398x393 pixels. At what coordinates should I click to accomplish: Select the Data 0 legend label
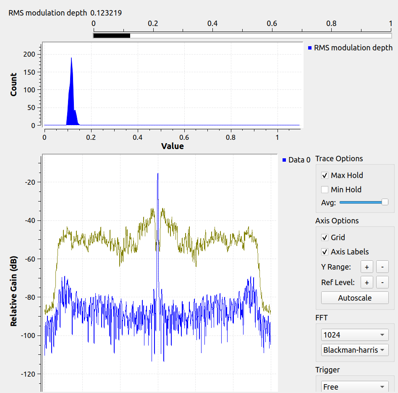pos(299,160)
